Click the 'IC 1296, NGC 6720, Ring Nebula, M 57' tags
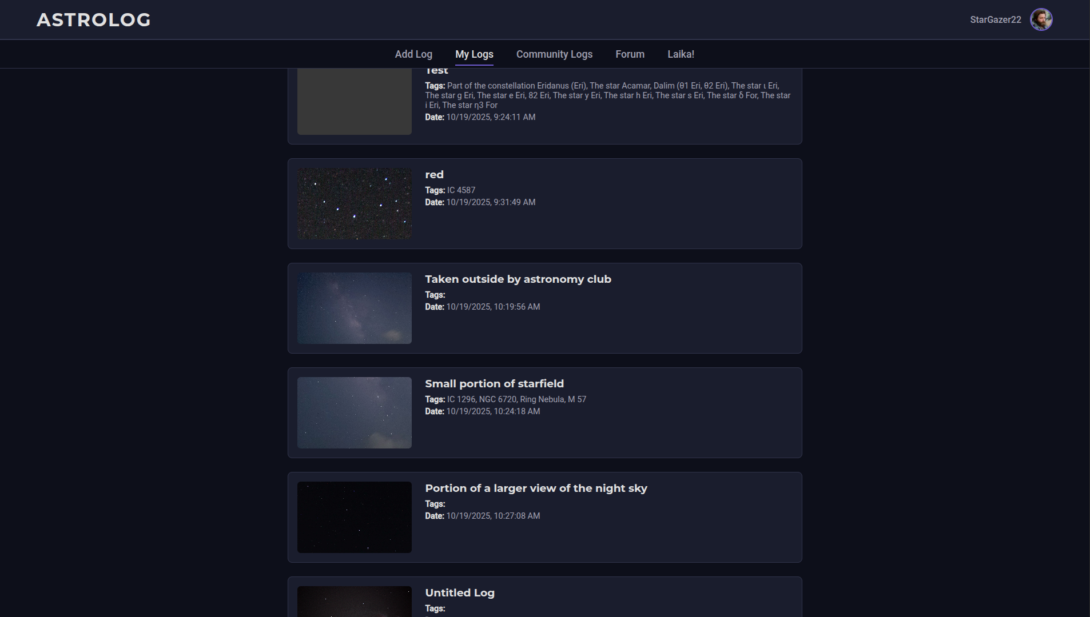The width and height of the screenshot is (1090, 617). point(516,399)
